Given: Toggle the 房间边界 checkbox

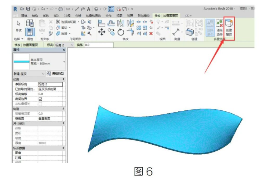Looking at the screenshot, I should [40, 99].
